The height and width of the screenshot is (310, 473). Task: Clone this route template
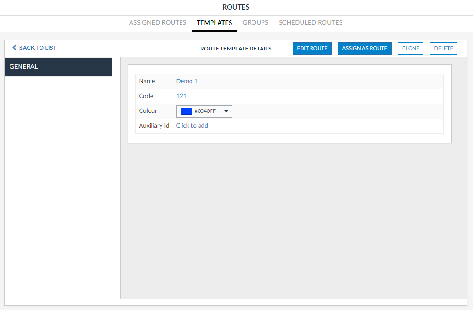click(410, 49)
